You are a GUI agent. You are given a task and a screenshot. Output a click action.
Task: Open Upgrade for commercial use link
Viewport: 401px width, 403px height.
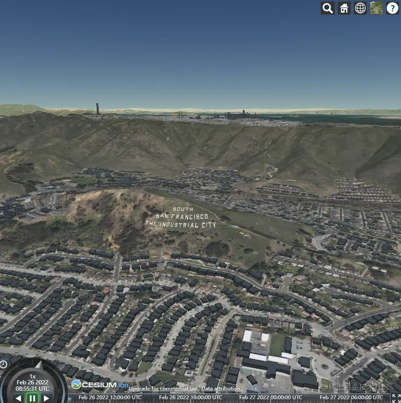[x=164, y=388]
